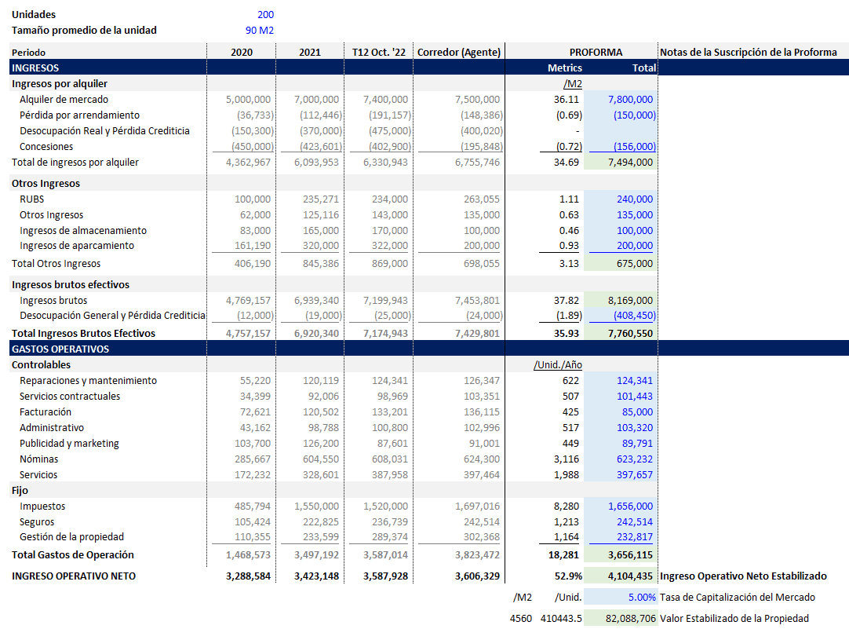Click the Proforma market rent cell 7,800,000
The height and width of the screenshot is (629, 849).
point(630,100)
